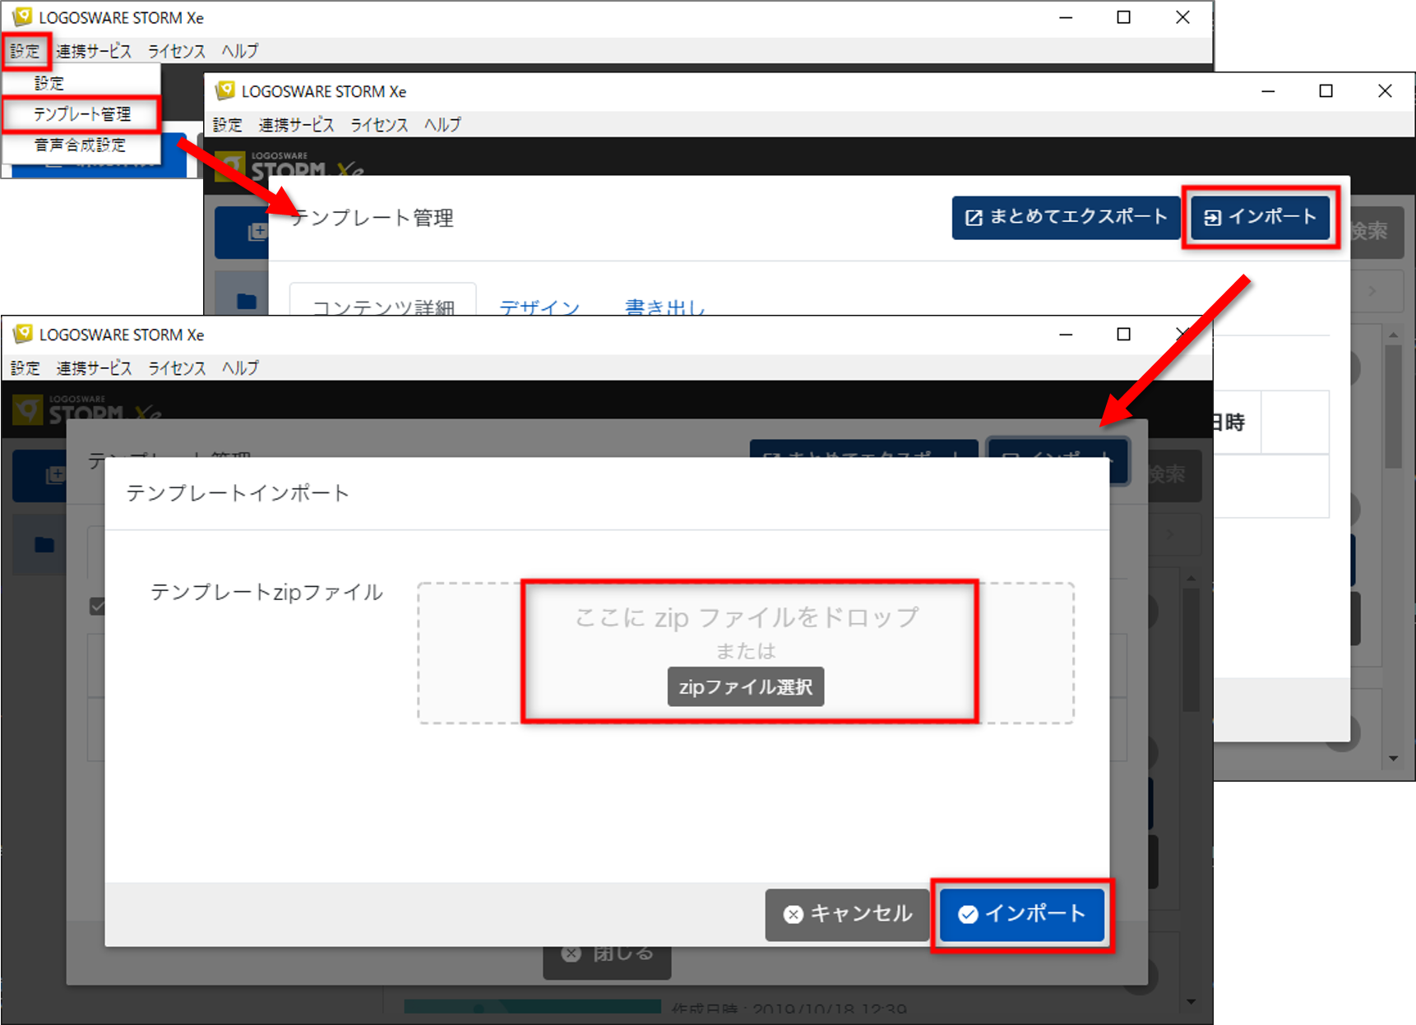The width and height of the screenshot is (1416, 1025).
Task: Click the 設定 entry inside the dropdown
Action: [49, 83]
